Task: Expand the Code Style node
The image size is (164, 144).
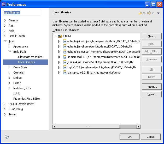Action: 9,67
